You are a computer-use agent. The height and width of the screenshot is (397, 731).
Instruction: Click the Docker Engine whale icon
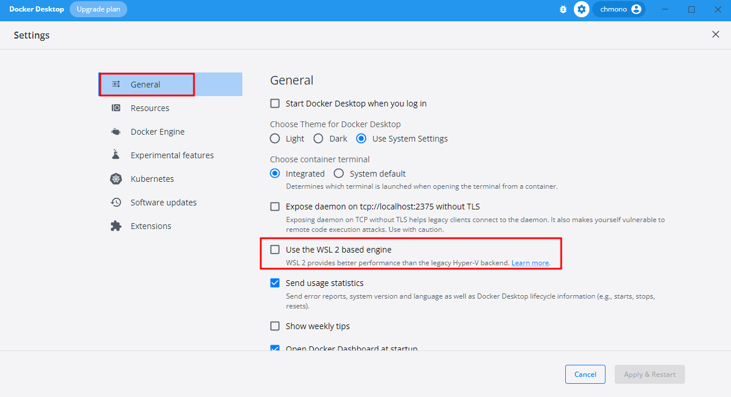116,132
